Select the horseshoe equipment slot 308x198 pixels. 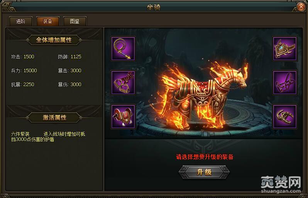coord(284,117)
